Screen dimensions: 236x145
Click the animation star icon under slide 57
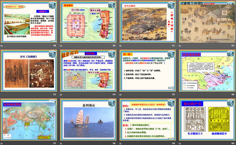tap(1, 144)
